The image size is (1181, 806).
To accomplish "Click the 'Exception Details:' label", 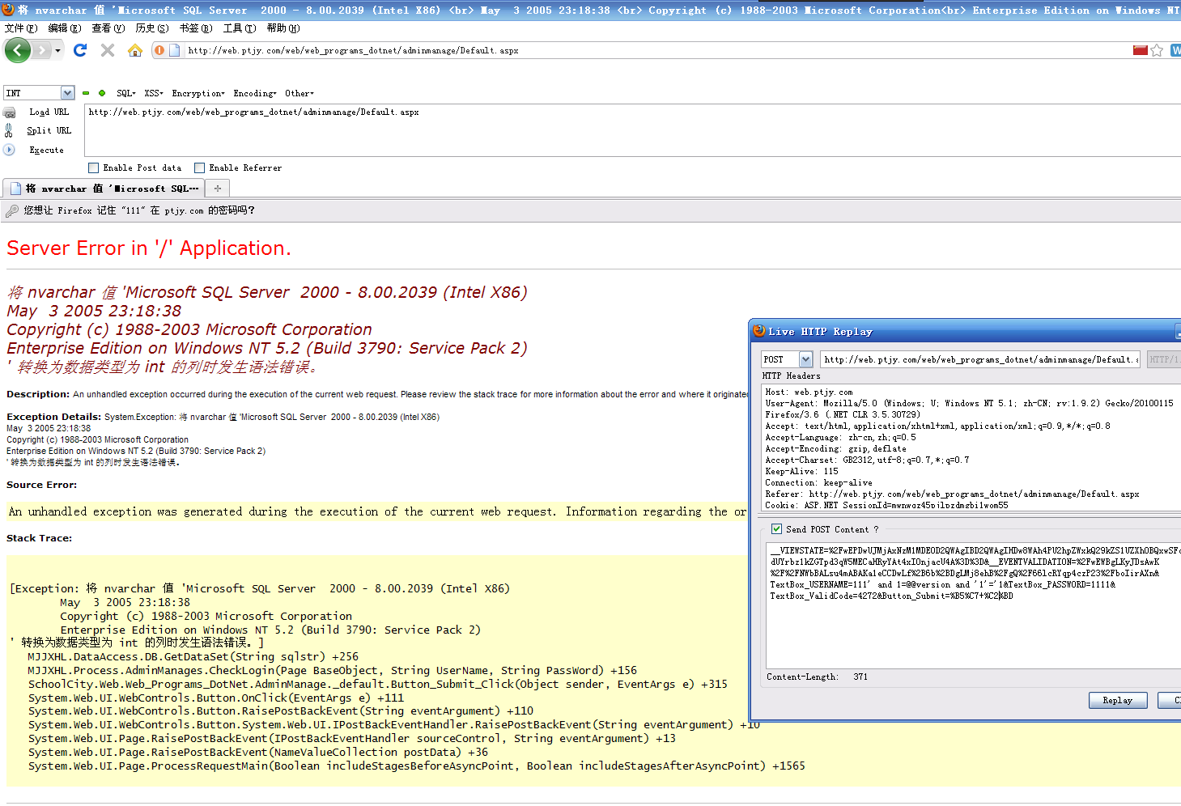I will point(53,417).
